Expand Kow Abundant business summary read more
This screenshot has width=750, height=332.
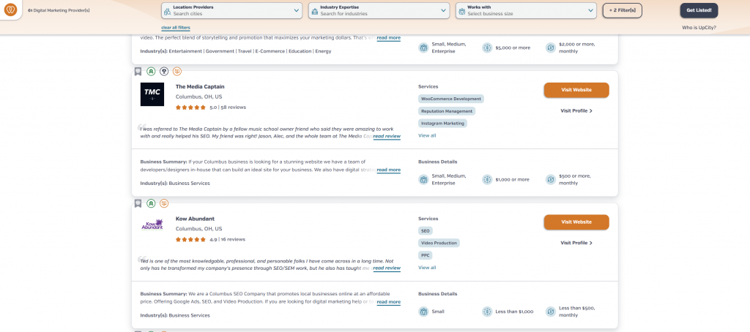(x=389, y=302)
